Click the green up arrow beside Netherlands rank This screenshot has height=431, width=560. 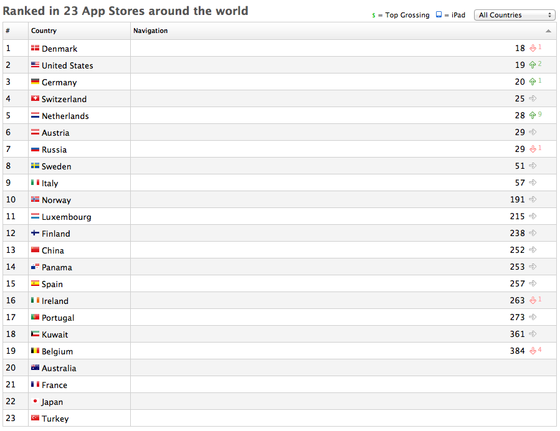tap(533, 116)
